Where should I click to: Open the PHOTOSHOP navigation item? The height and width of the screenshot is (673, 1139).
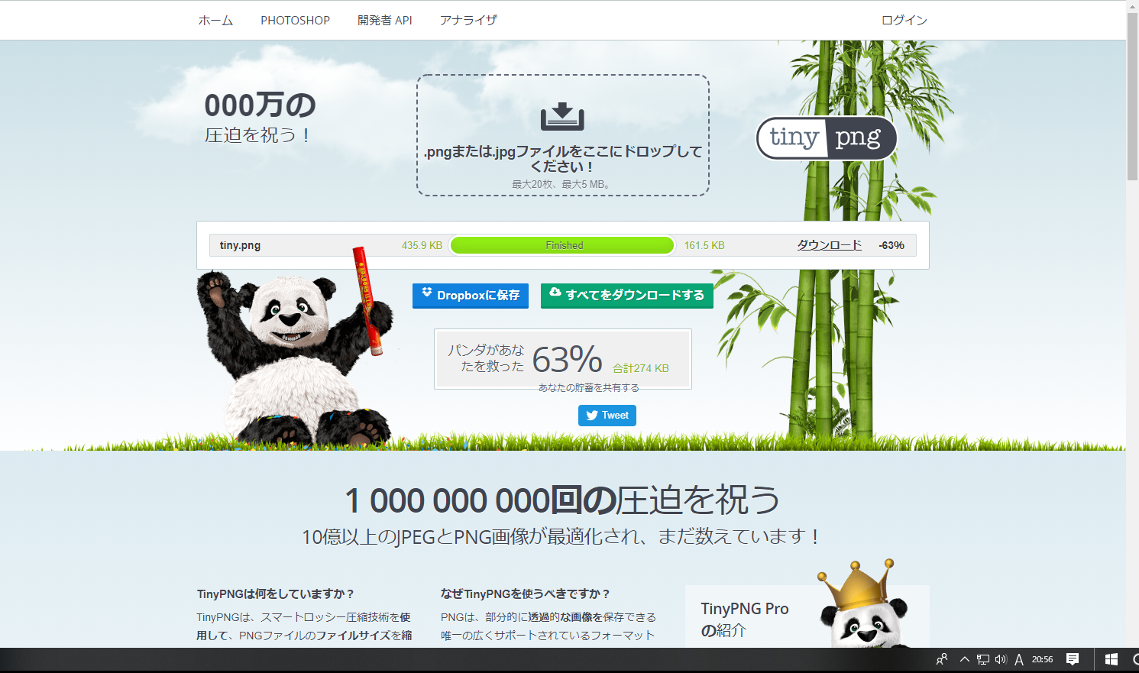click(295, 21)
